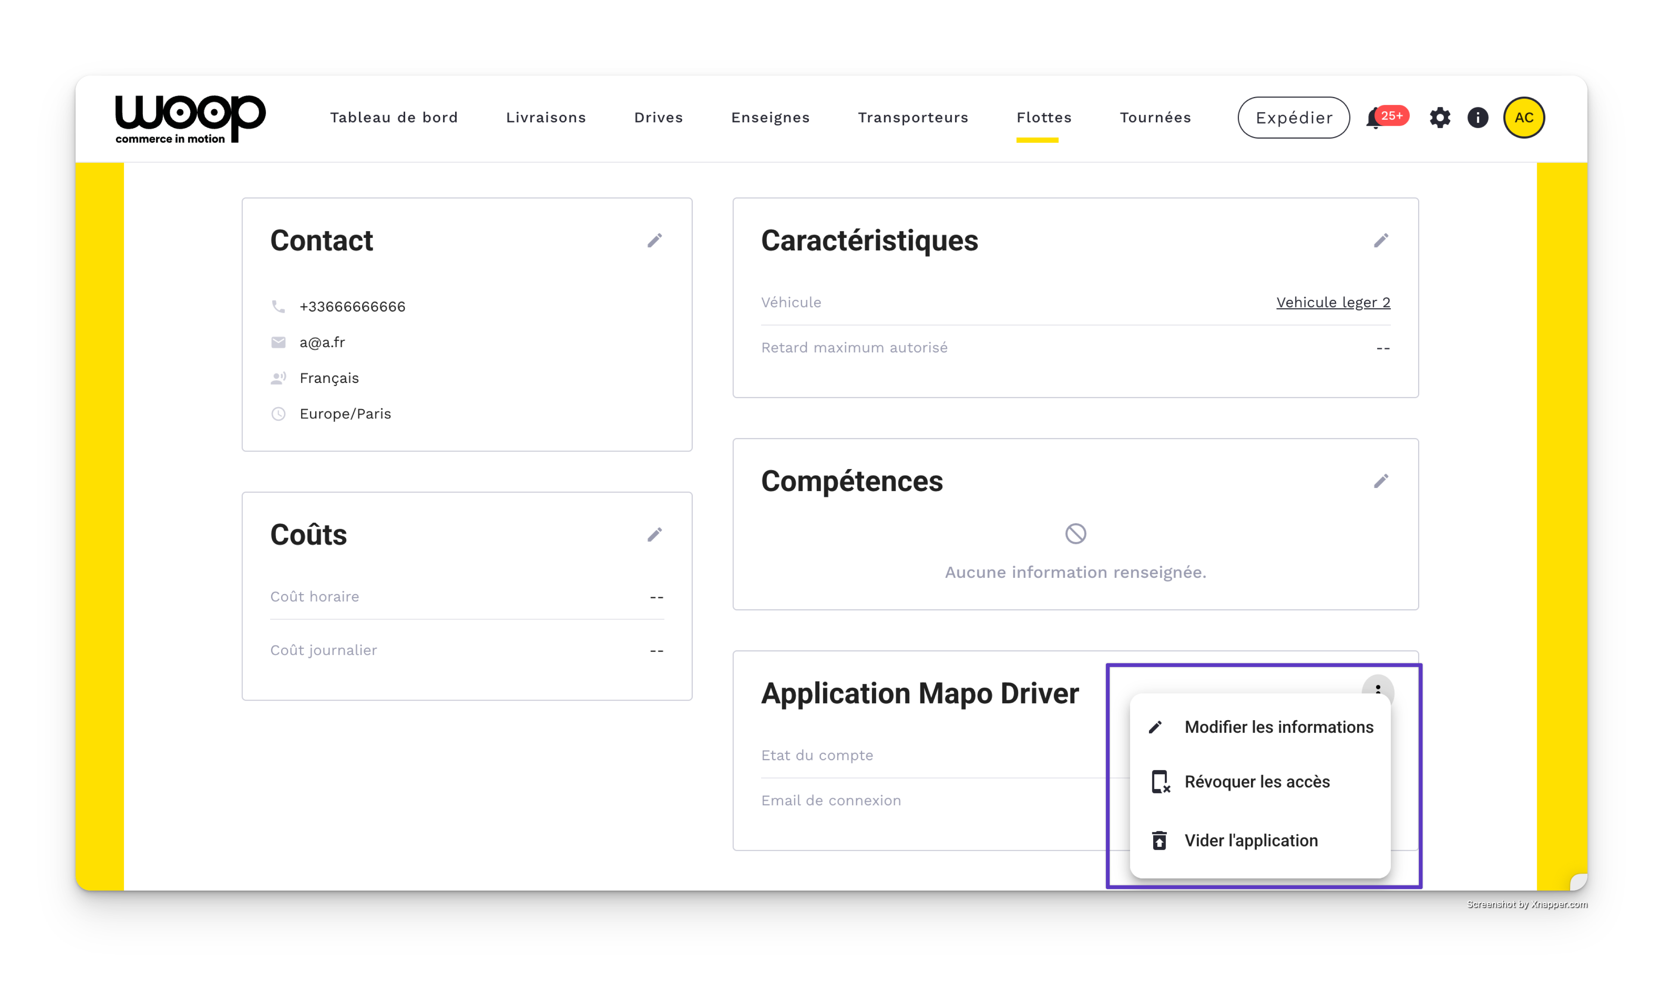The image size is (1663, 985).
Task: Click the clock icon beside Europe/Paris
Action: 278,414
